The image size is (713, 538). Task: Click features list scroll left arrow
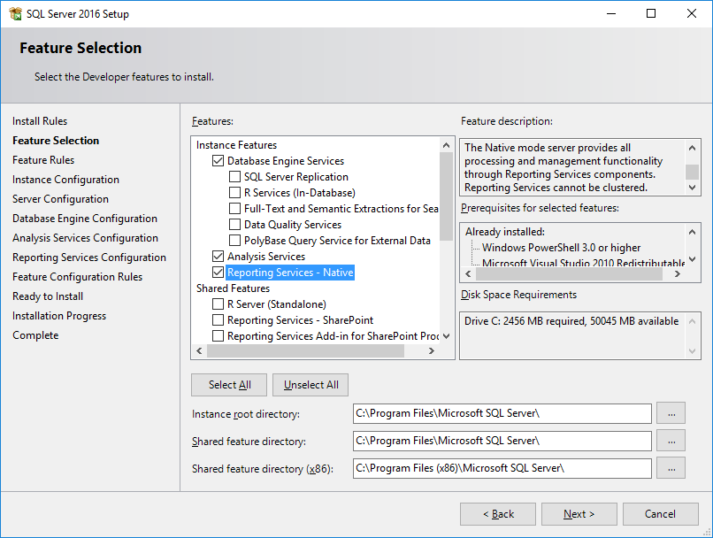coord(199,350)
